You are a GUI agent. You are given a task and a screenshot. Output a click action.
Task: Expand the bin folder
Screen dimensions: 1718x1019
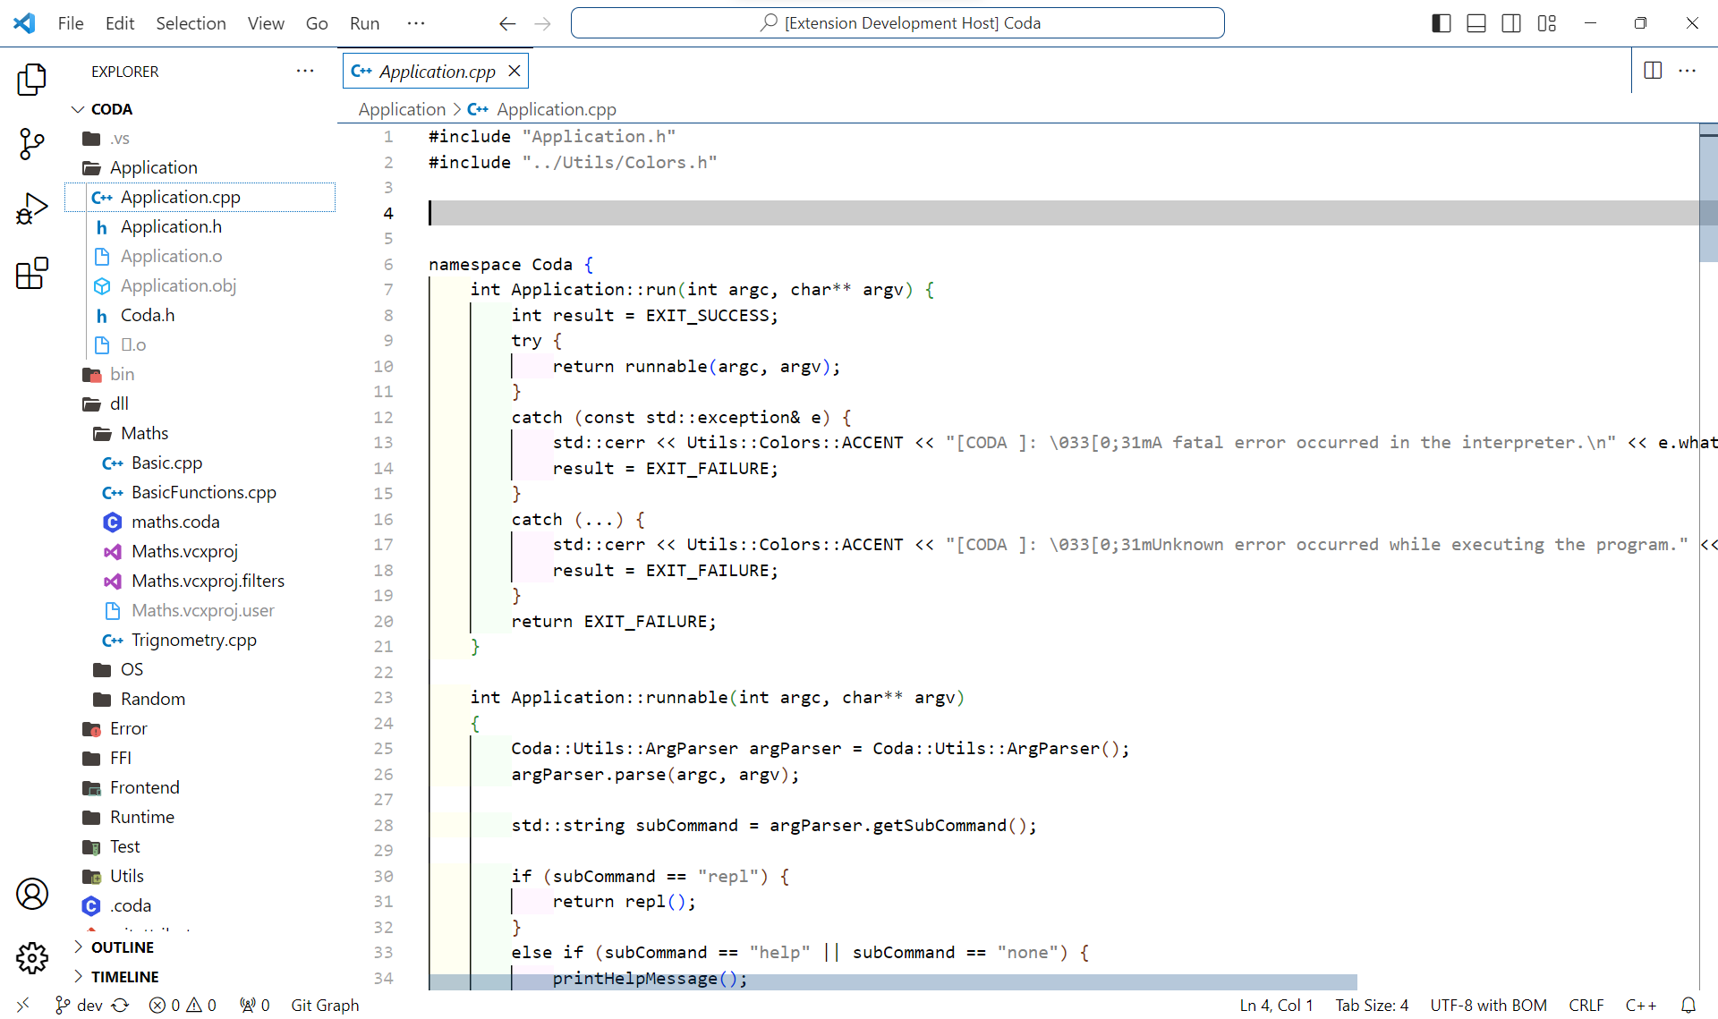click(202, 375)
